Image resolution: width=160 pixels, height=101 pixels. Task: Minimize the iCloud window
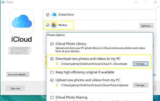136,2
